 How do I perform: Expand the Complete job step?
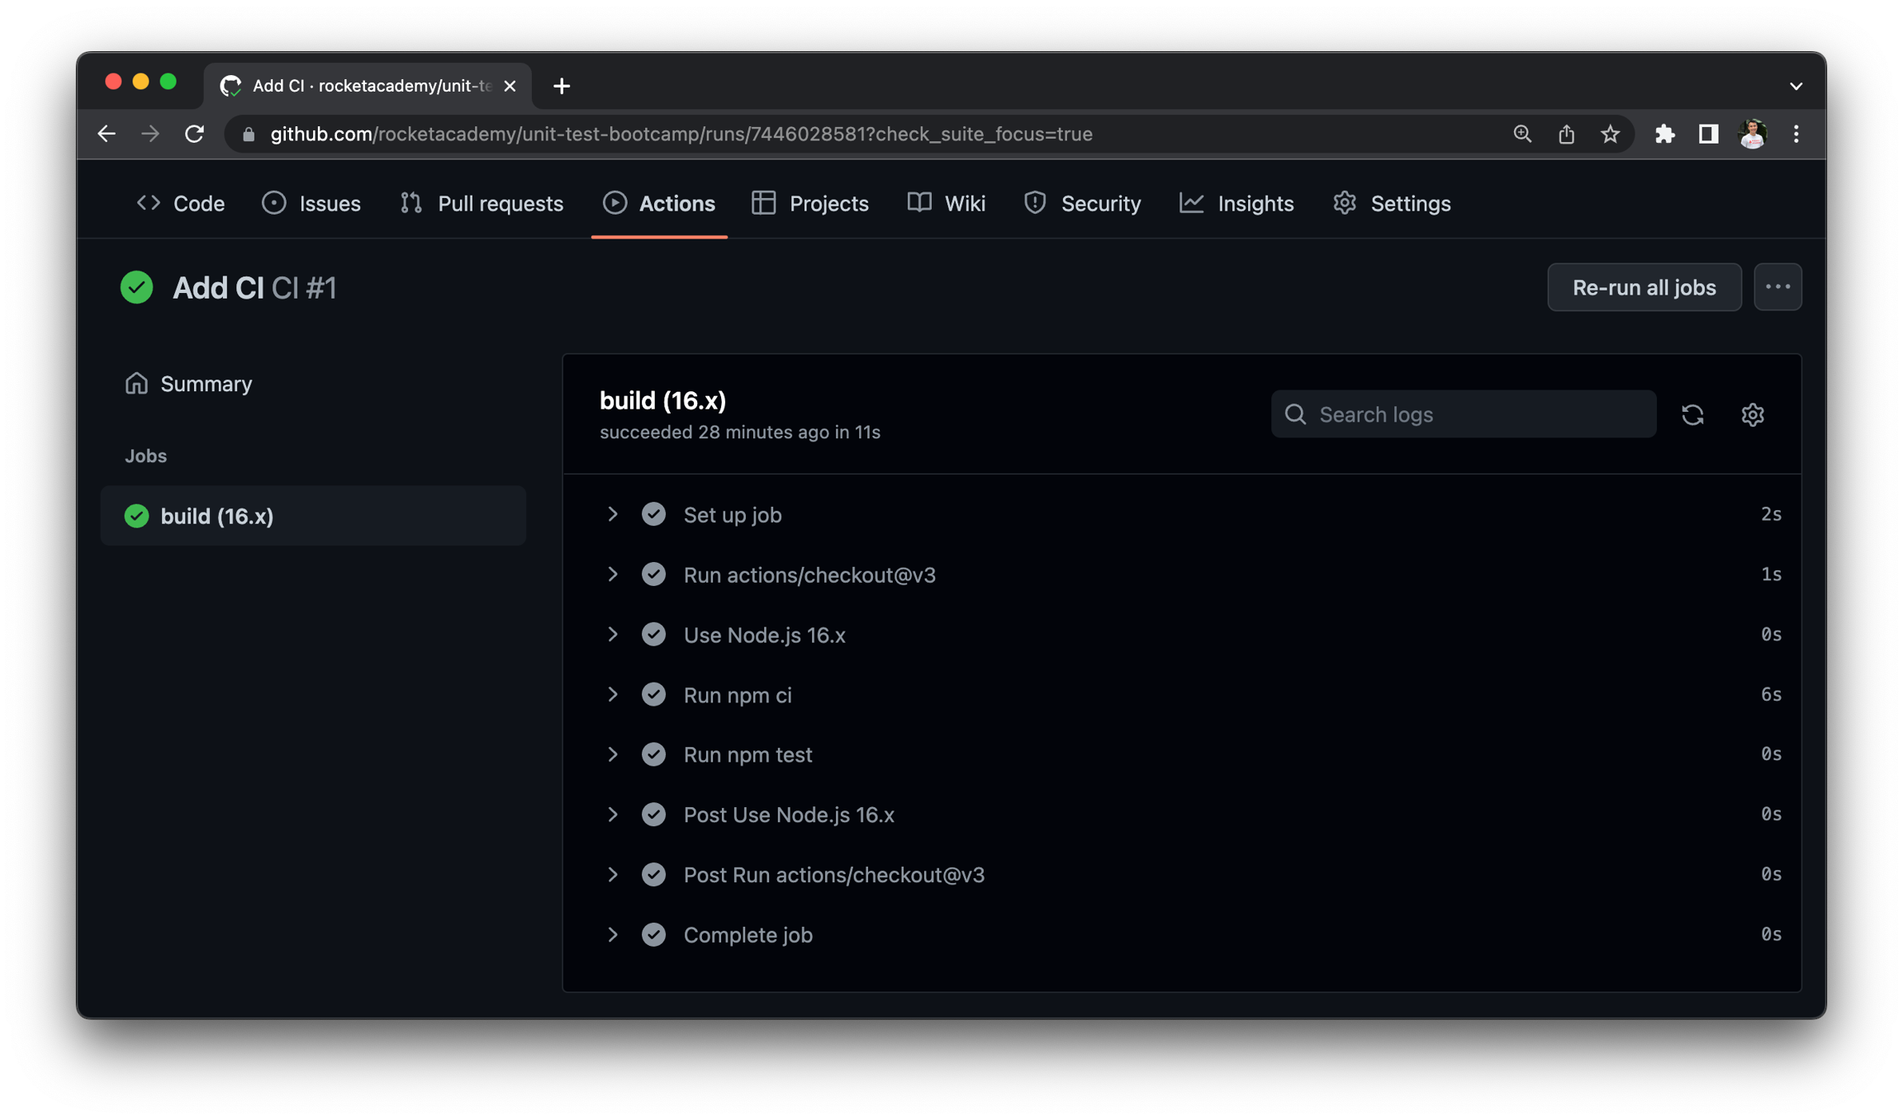pyautogui.click(x=612, y=934)
